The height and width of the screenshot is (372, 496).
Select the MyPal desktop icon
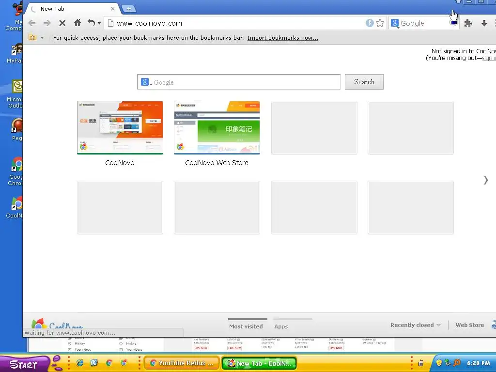tap(15, 53)
